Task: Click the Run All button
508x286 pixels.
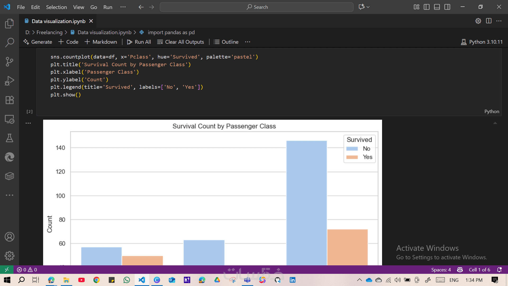Action: pyautogui.click(x=139, y=42)
